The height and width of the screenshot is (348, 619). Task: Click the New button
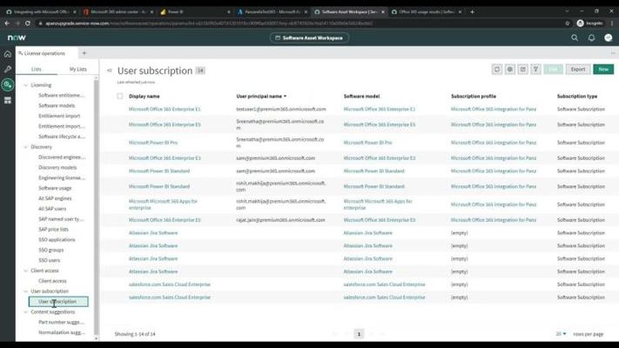603,69
